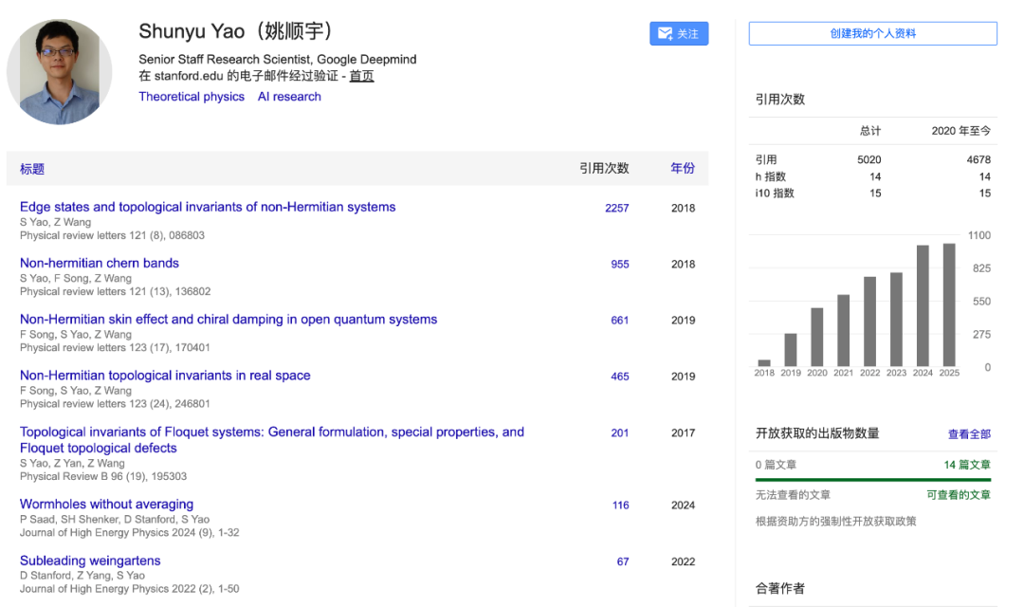This screenshot has height=607, width=1024.
Task: Click the 955 citation count link
Action: (620, 265)
